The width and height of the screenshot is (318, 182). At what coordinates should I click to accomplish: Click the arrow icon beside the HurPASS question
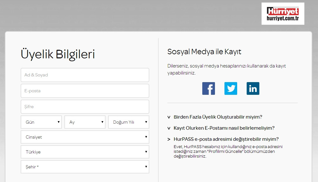(169, 139)
